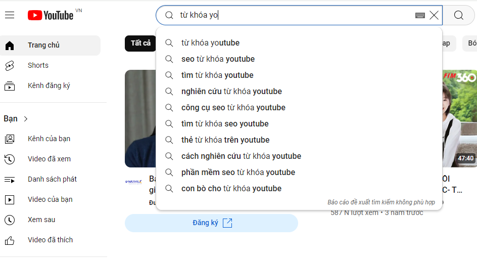Expand the Bạn section chevron
Screen dimensions: 477x258
tap(26, 119)
